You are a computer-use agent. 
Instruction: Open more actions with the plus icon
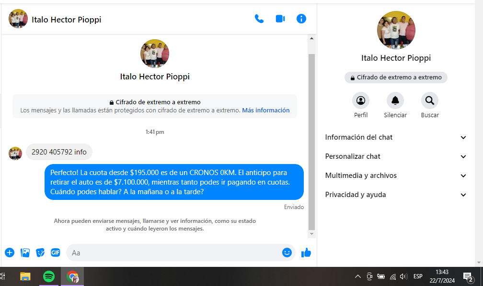pyautogui.click(x=10, y=253)
